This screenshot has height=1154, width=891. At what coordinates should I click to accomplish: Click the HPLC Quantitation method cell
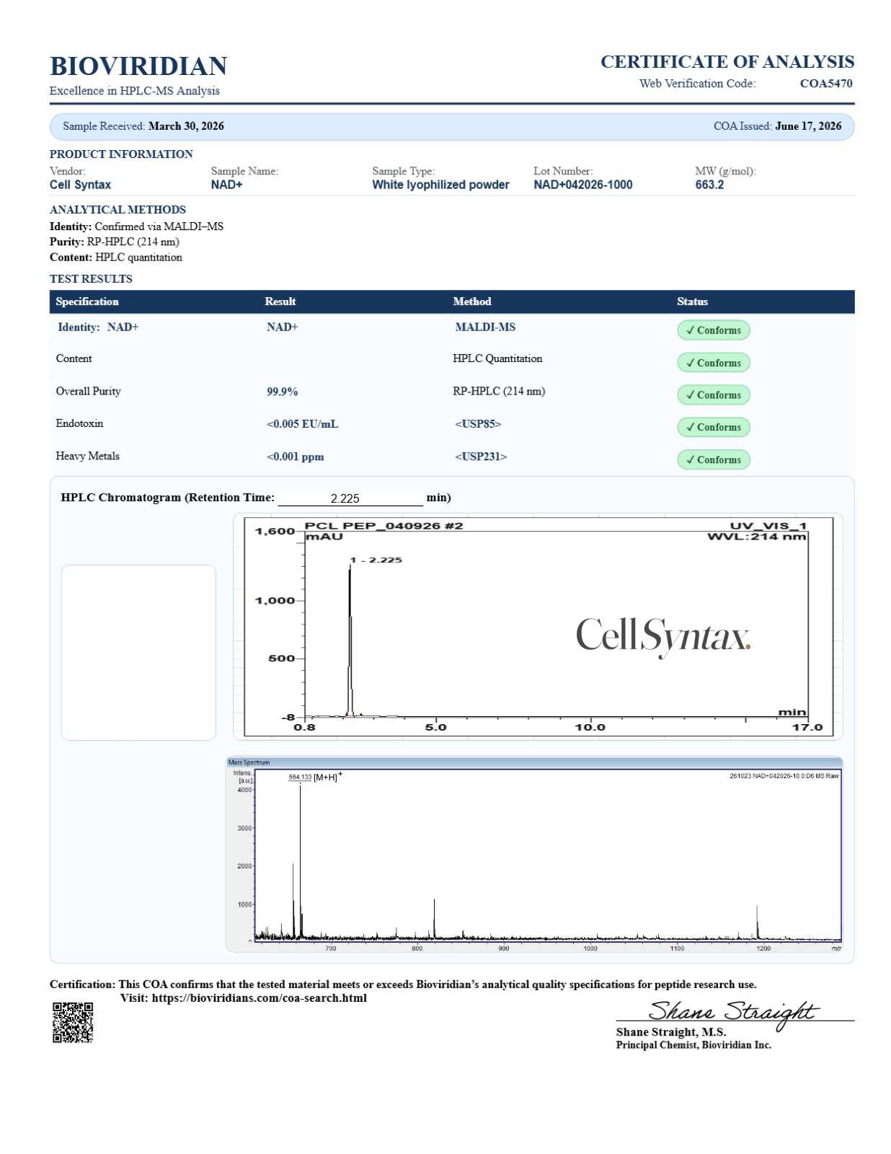click(x=497, y=359)
